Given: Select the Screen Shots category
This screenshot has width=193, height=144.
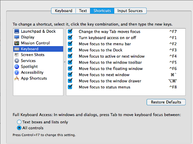Looking at the screenshot, I should tap(38, 55).
